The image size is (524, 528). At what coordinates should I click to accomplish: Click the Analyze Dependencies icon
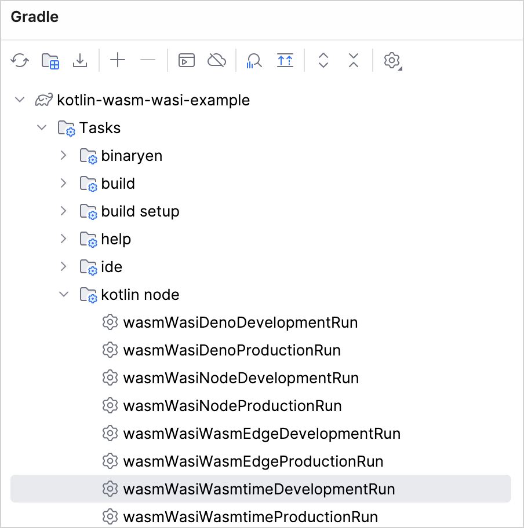(x=254, y=61)
